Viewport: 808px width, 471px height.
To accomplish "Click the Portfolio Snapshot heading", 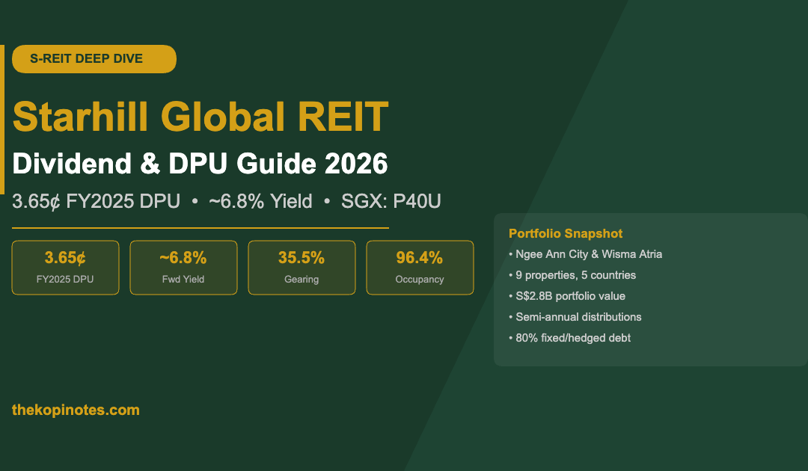I will tap(566, 233).
